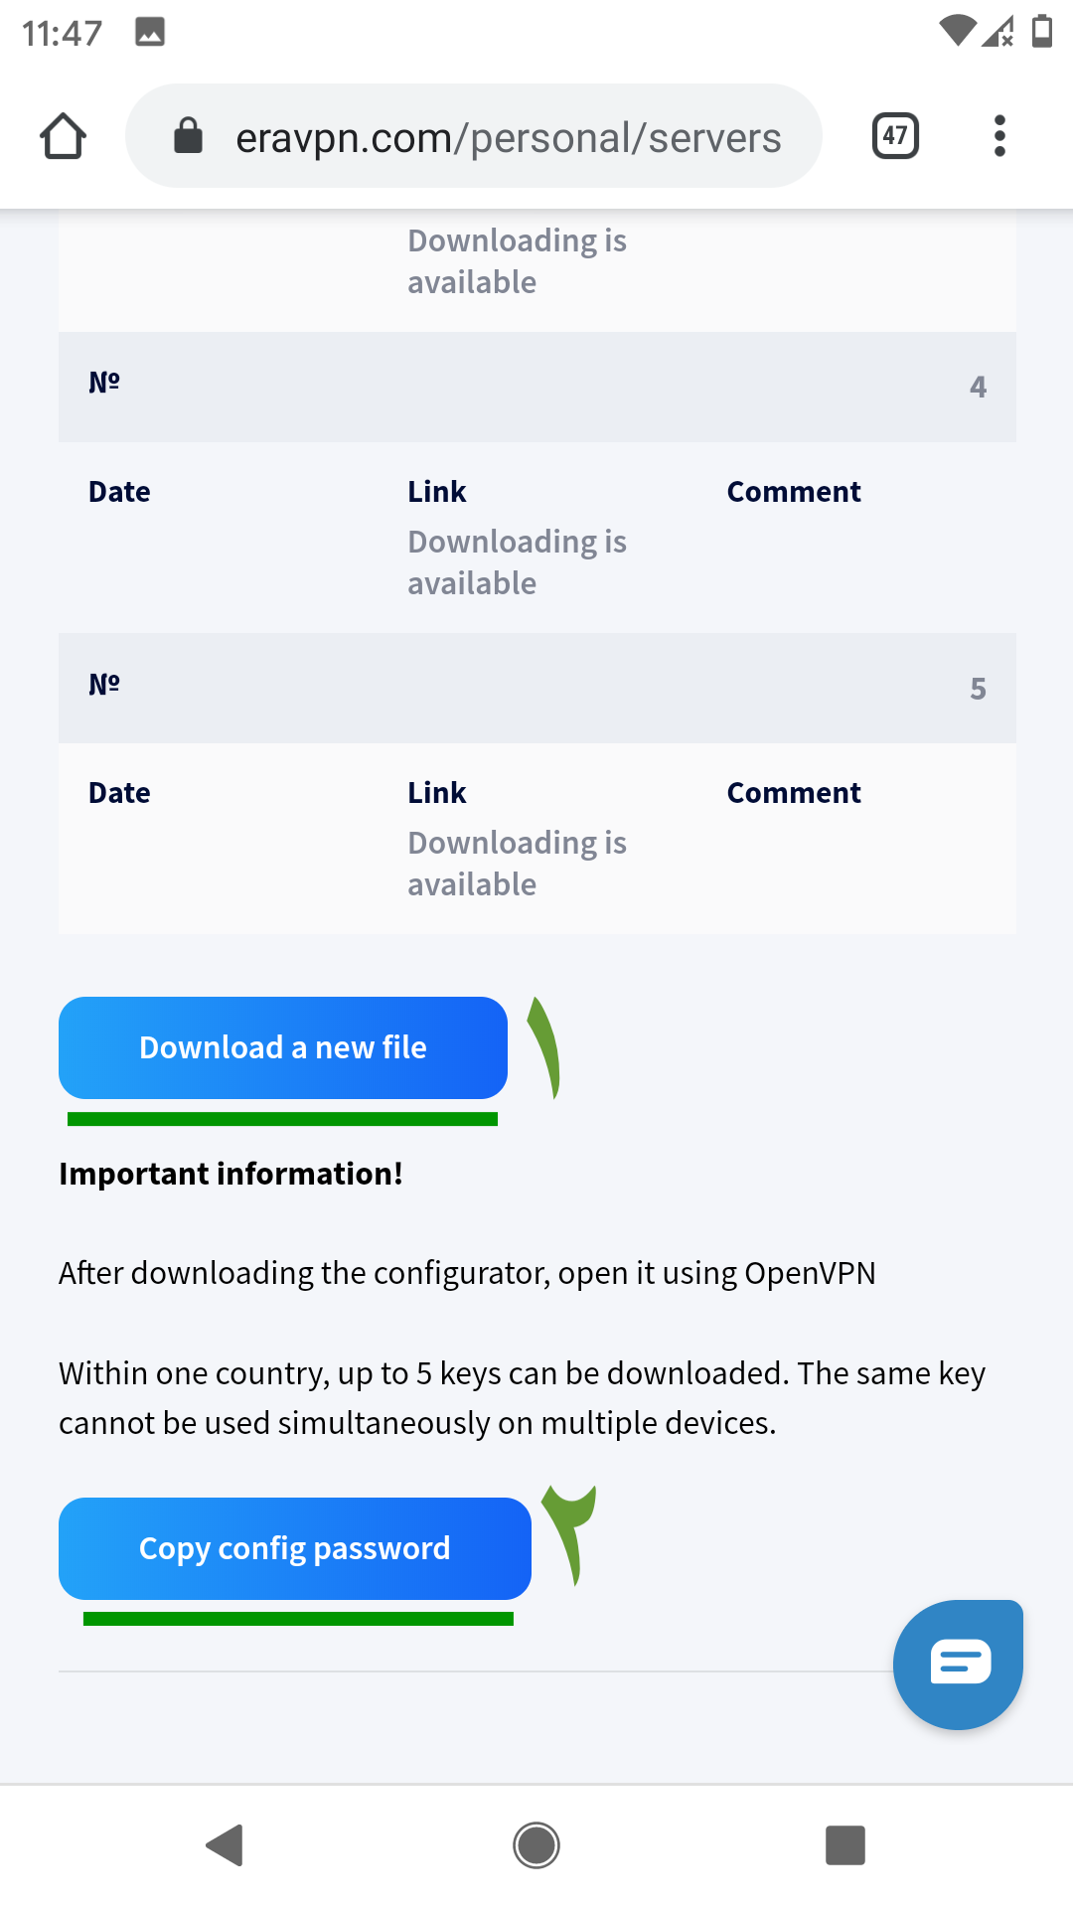Select the № 5 row header
Viewport: 1073px width, 1908px height.
536,688
